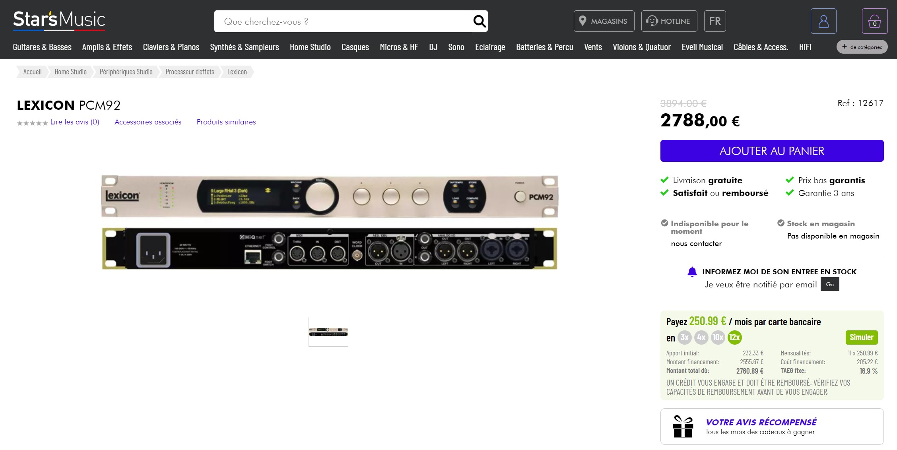Click in the 'Que cherchez-vous ?' search field
Viewport: 897px width, 450px height.
[343, 21]
